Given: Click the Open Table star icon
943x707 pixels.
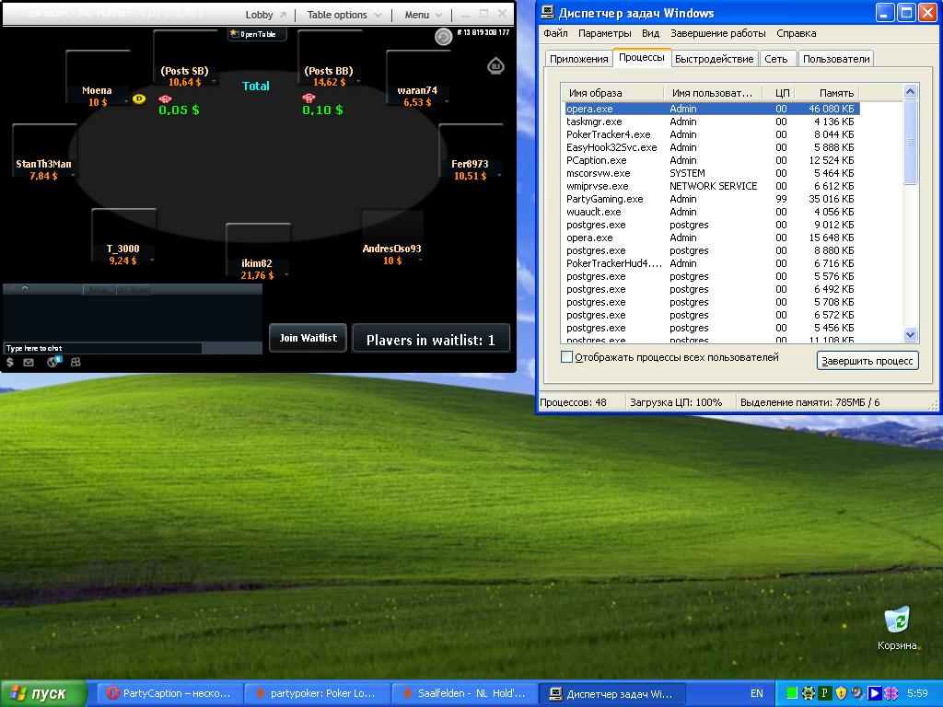Looking at the screenshot, I should pos(234,34).
